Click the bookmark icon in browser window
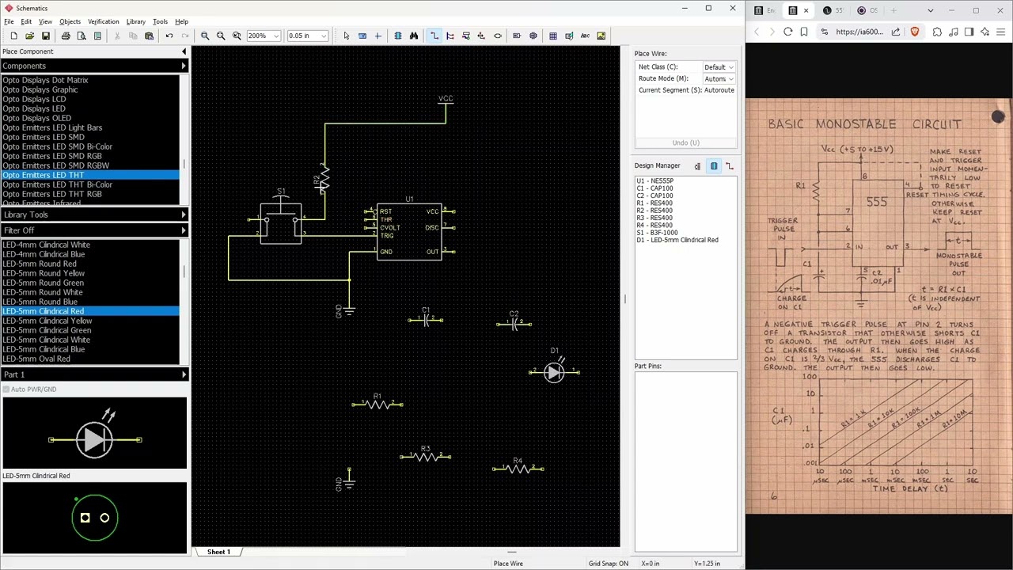Image resolution: width=1013 pixels, height=570 pixels. pos(804,32)
